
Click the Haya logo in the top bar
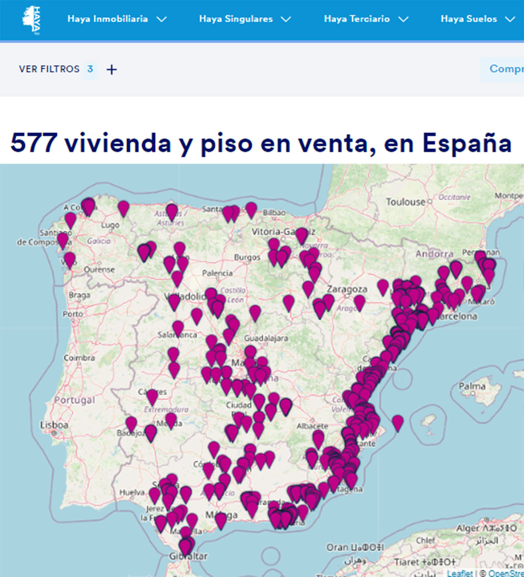[x=33, y=19]
